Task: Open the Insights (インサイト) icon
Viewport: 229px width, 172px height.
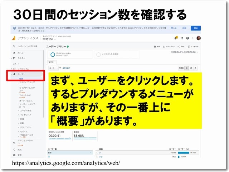Action: pos(189,47)
